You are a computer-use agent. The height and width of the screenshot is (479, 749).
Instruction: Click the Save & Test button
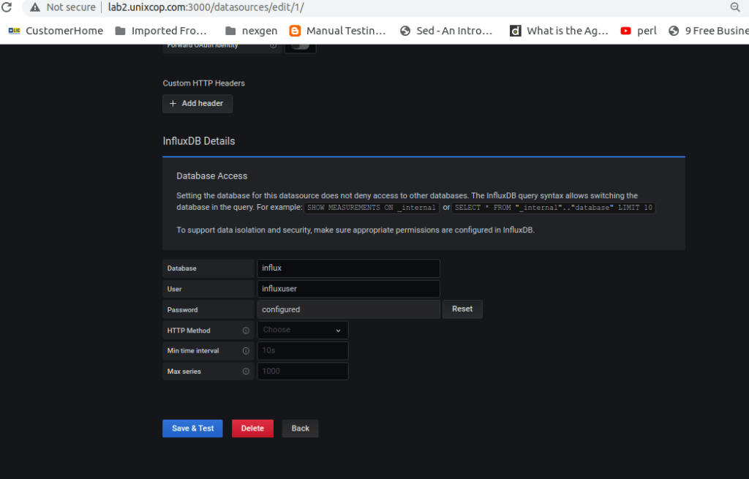[192, 429]
